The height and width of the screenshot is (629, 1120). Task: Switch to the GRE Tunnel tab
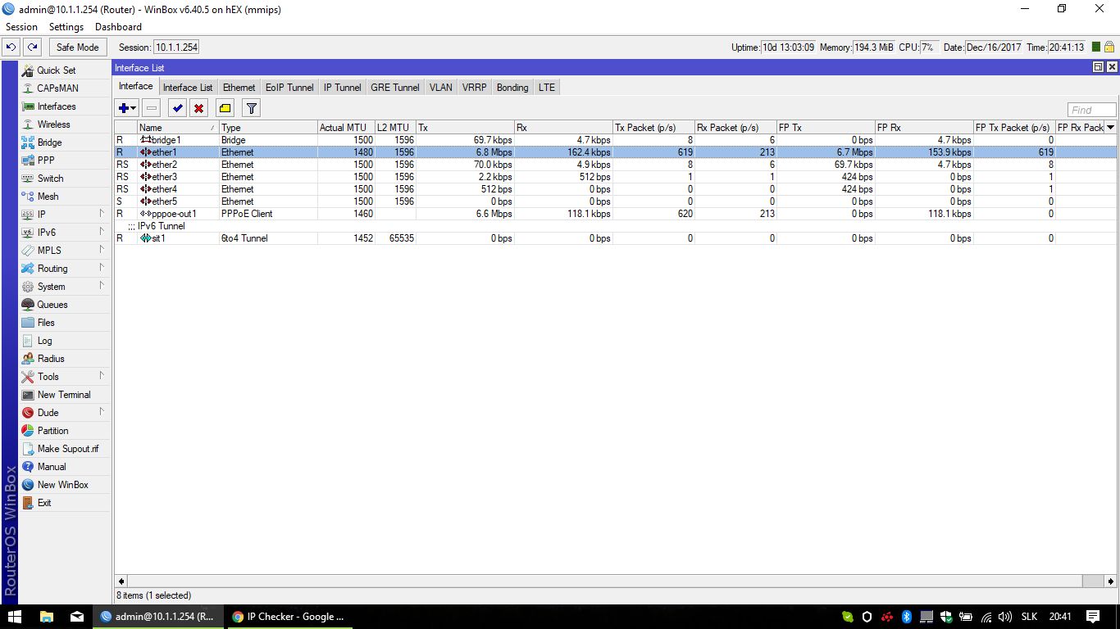click(x=394, y=88)
